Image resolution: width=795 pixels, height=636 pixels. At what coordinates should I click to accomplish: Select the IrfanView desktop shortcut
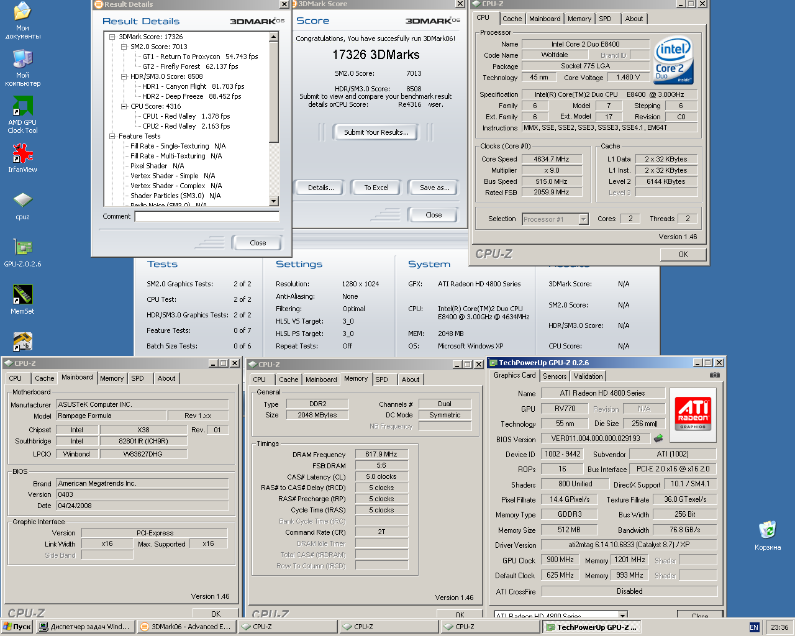[x=22, y=158]
